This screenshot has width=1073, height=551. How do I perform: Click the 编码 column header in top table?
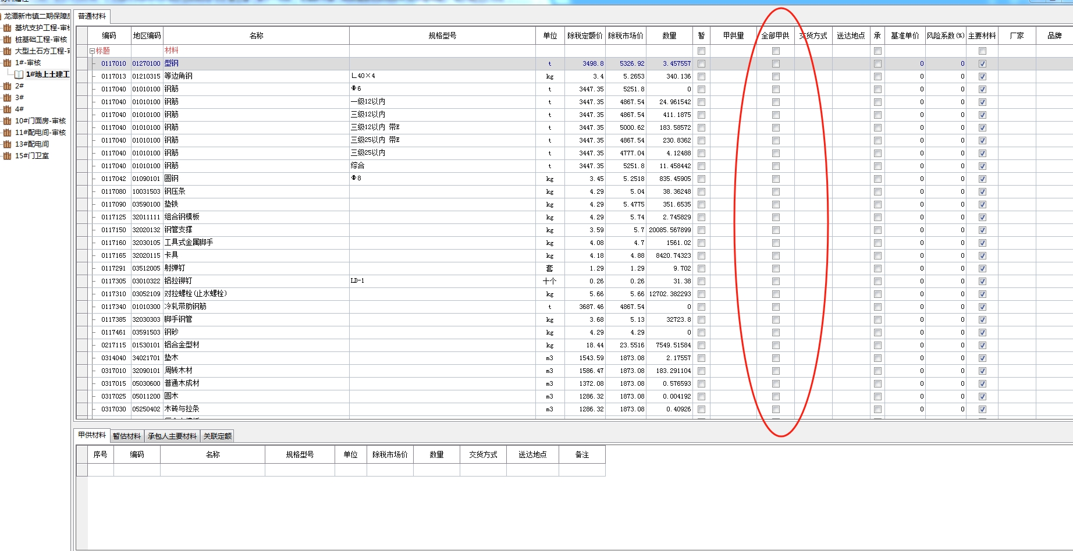click(109, 35)
